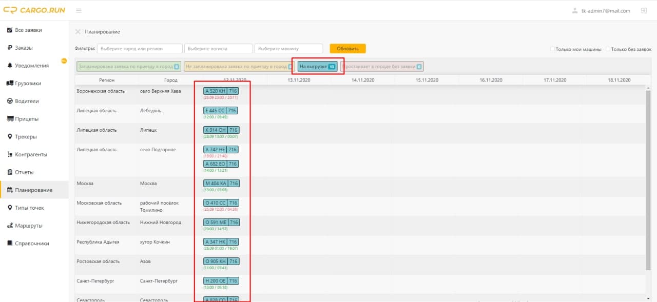The width and height of the screenshot is (657, 302).
Task: Enable the Только мои машины checkbox
Action: [552, 49]
